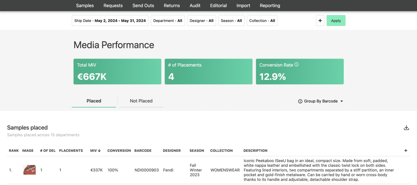
Task: Click the Conversion Rate info icon
Action: [297, 65]
